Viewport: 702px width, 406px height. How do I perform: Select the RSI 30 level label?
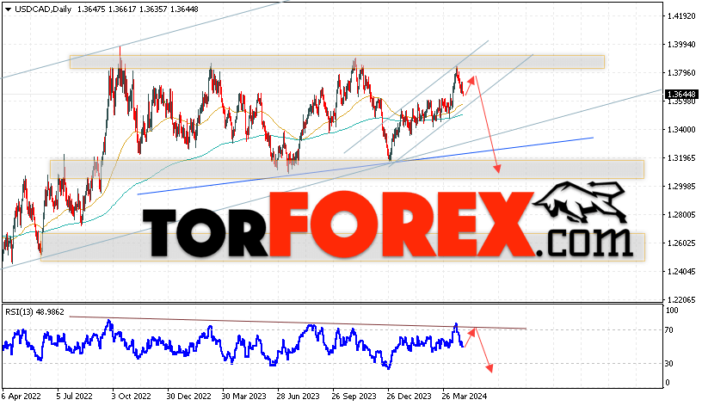[668, 364]
